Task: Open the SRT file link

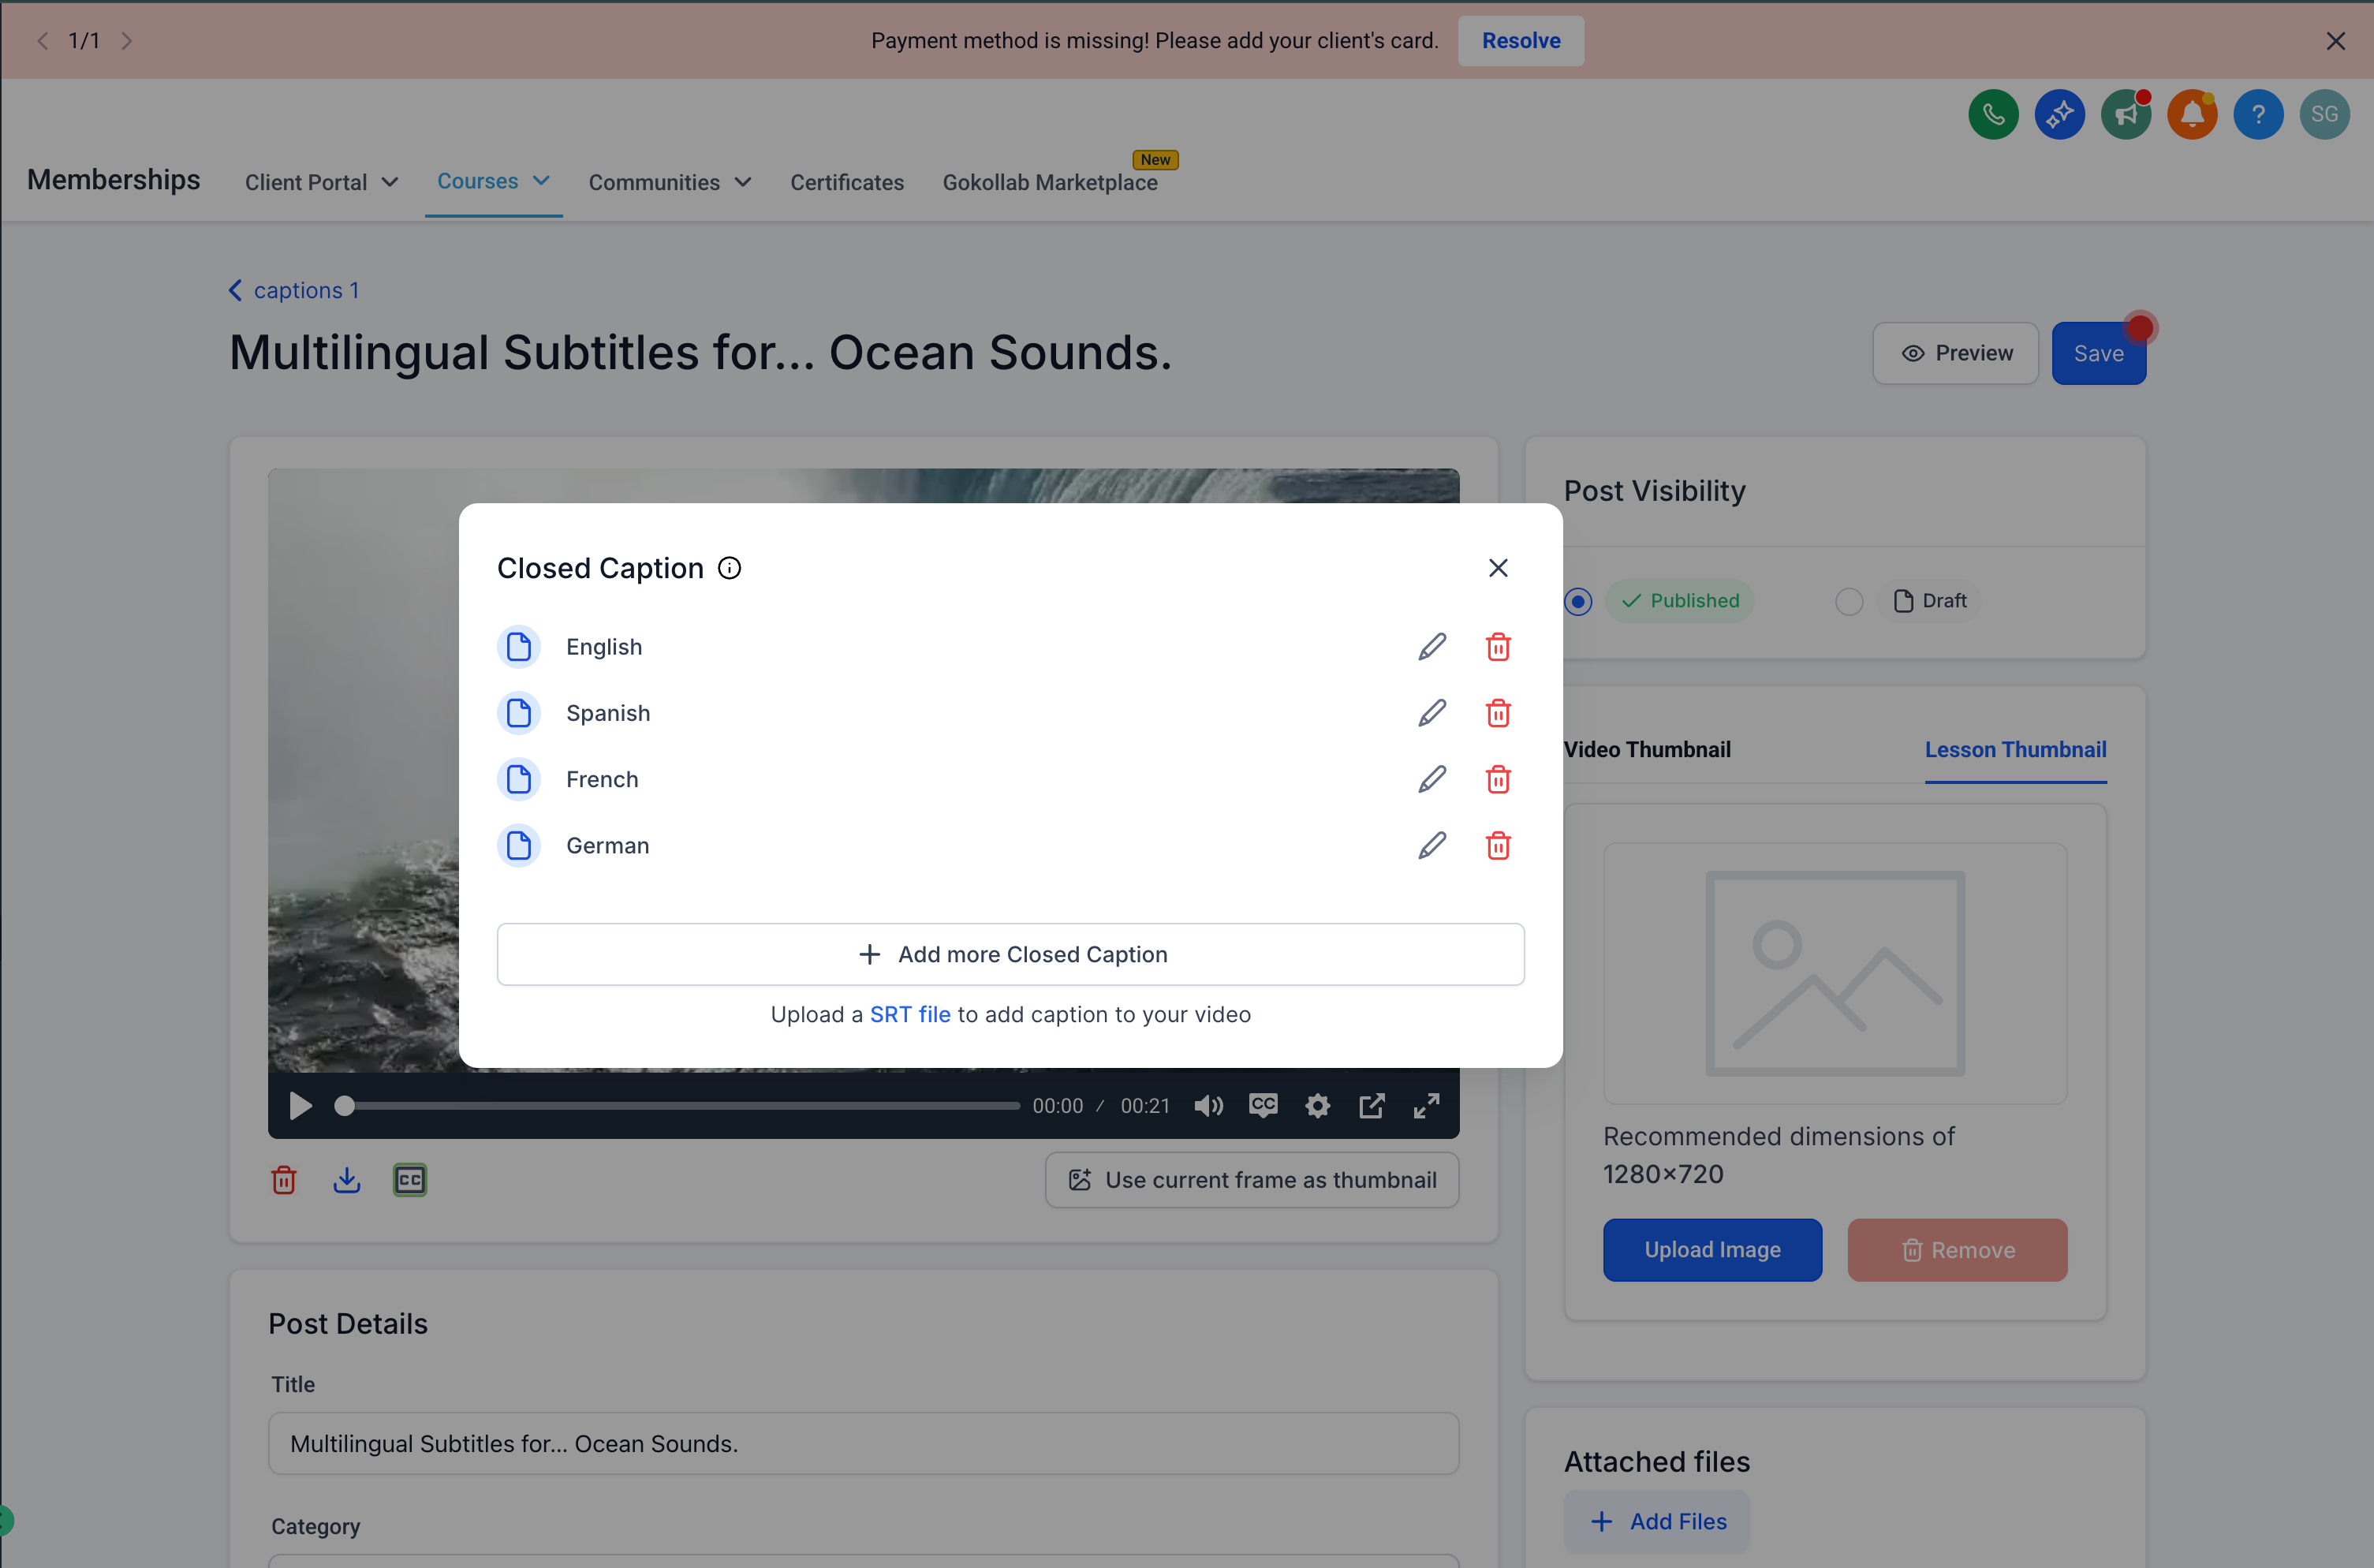Action: click(909, 1014)
